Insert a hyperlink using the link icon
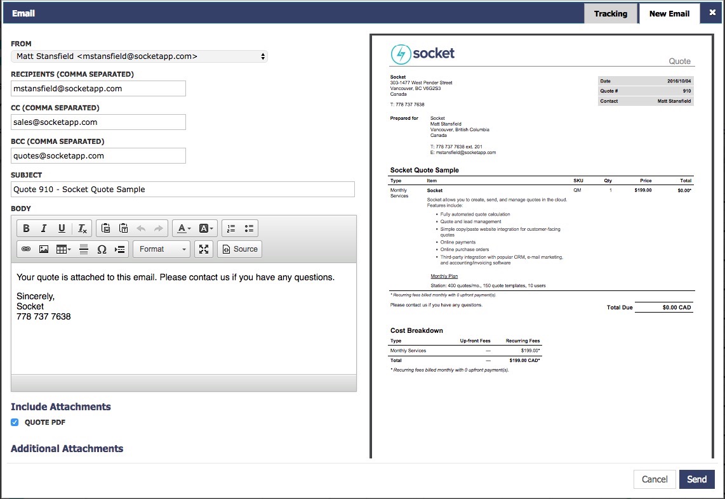The width and height of the screenshot is (725, 499). (27, 249)
